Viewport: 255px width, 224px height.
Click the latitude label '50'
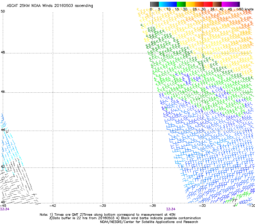click(3, 11)
